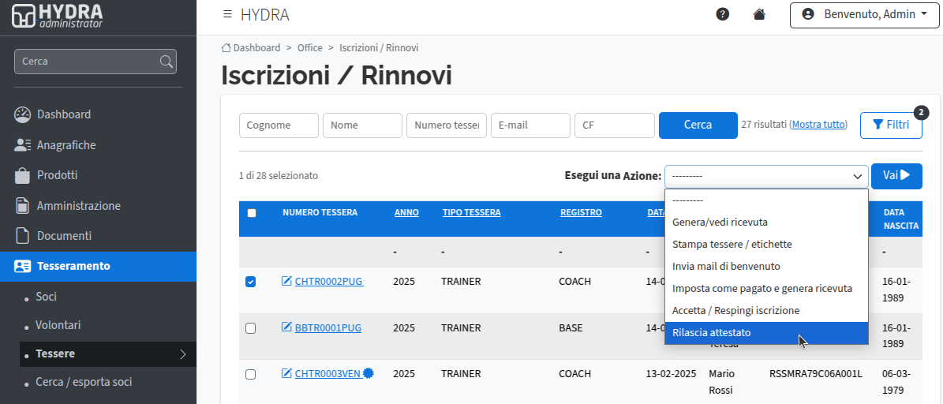Select Rilascia attestato option
943x404 pixels.
click(766, 332)
